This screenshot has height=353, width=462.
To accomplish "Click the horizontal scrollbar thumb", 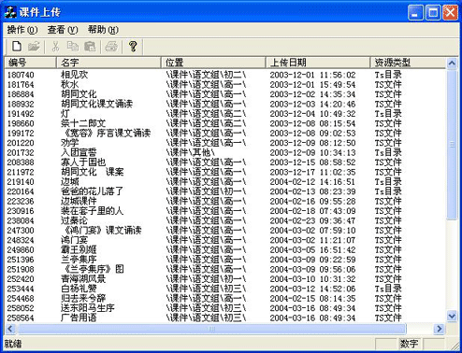I will point(211,329).
